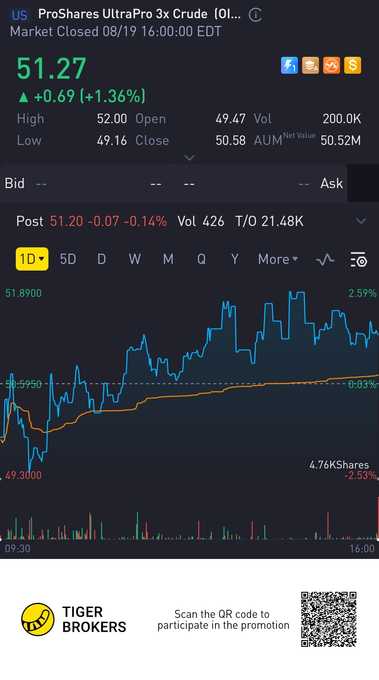Screen dimensions: 379x680
Task: Select the M monthly chart tab
Action: [168, 259]
